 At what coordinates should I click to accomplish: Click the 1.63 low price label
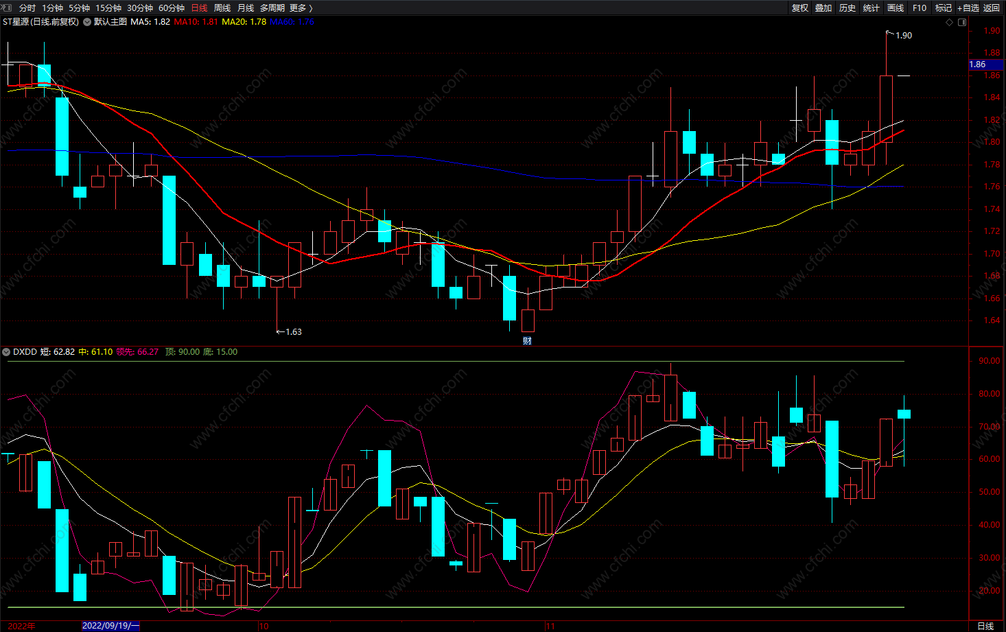(x=293, y=331)
